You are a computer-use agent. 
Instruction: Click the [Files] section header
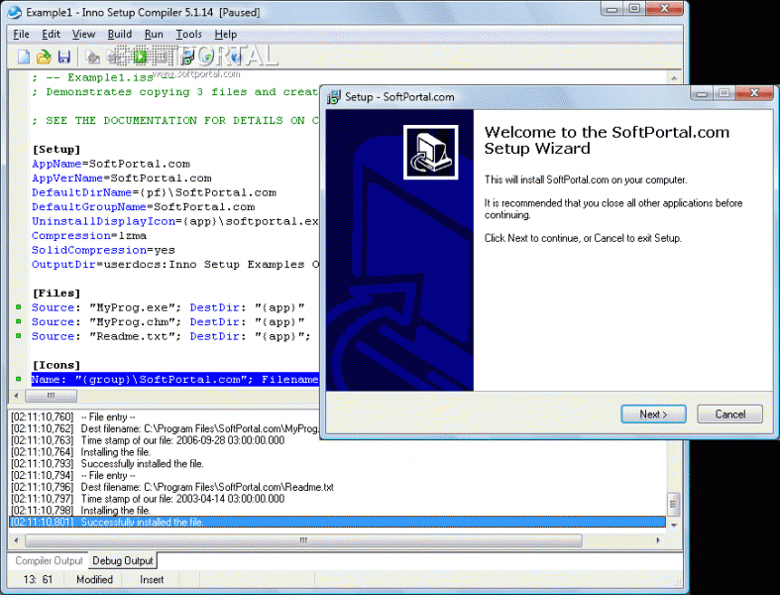click(56, 294)
